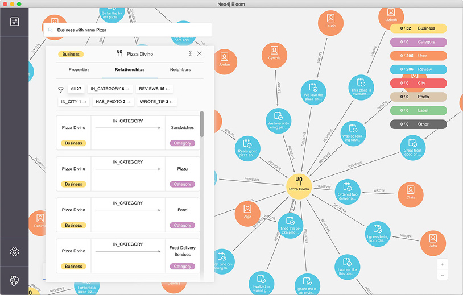Screen dimensions: 463x295
Task: Open the settings gear in sidebar
Action: tap(14, 251)
